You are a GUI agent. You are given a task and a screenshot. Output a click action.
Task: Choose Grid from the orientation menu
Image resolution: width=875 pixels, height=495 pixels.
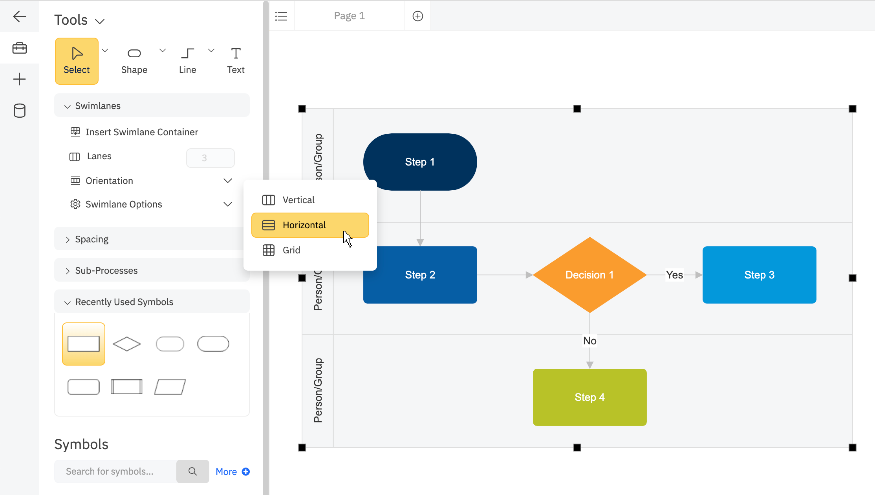coord(291,250)
